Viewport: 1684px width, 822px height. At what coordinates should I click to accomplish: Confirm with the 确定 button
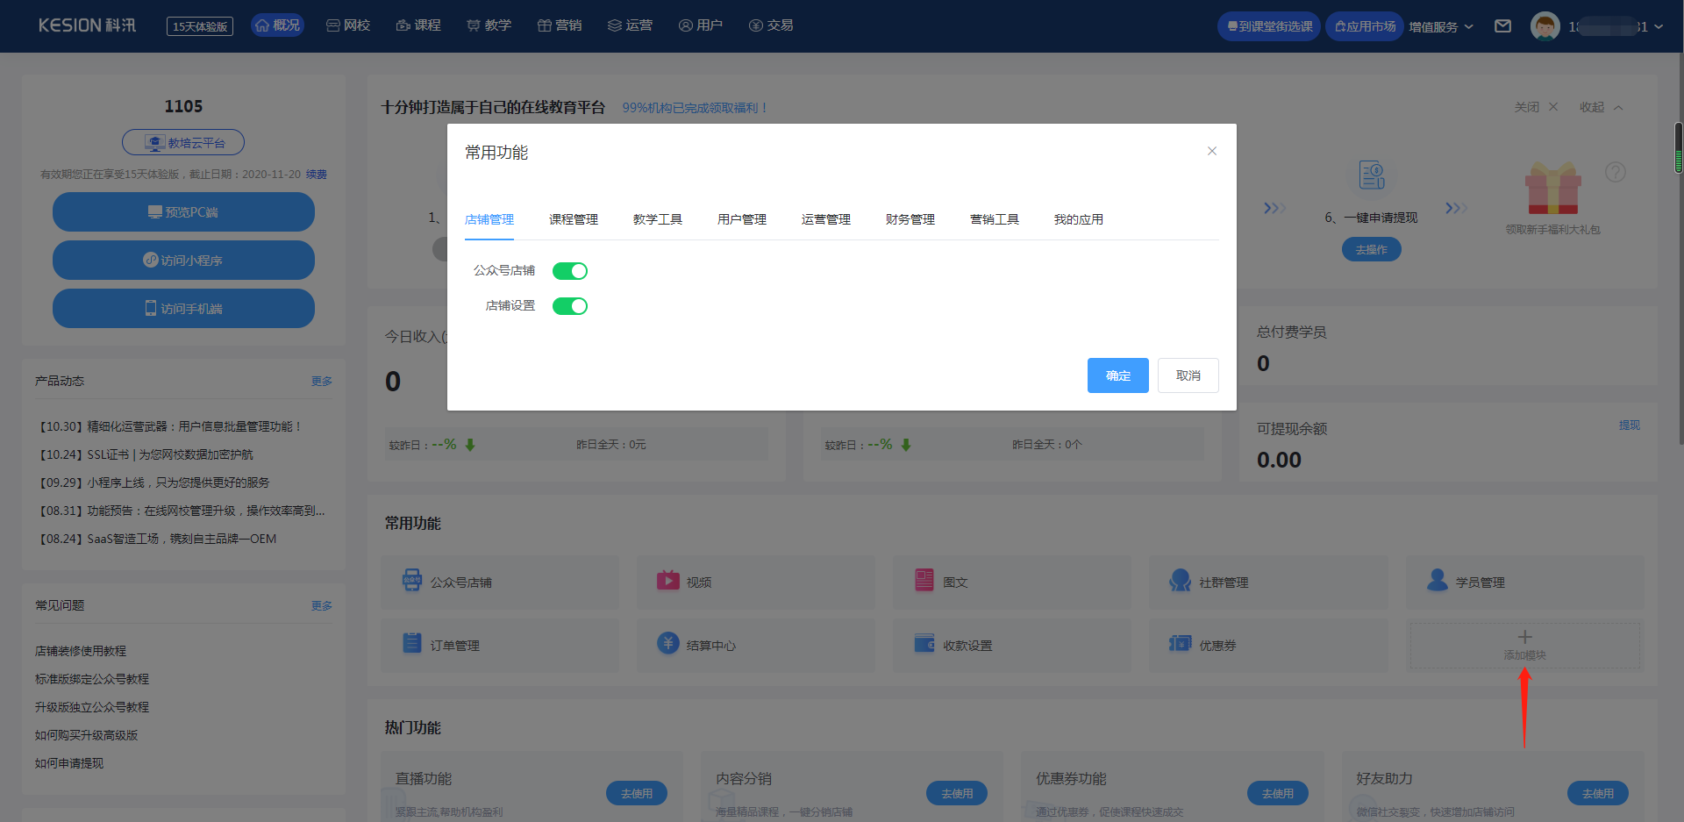pyautogui.click(x=1118, y=375)
